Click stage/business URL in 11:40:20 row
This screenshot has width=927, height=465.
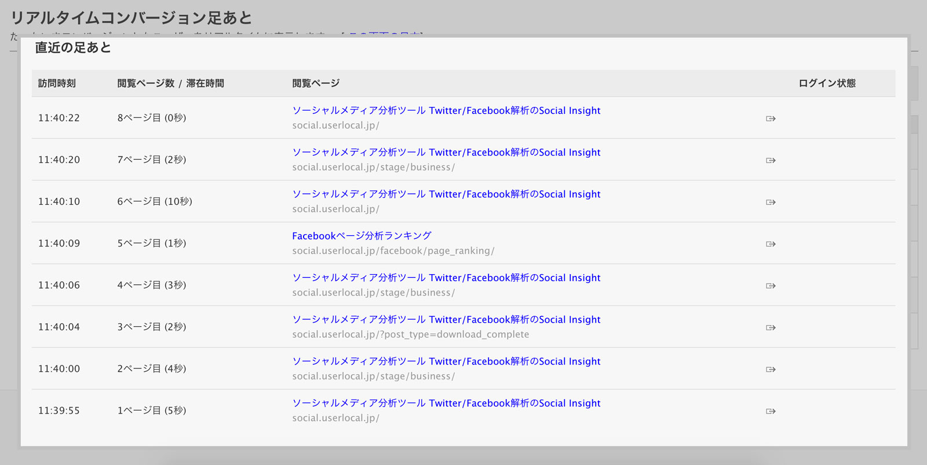[x=374, y=167]
